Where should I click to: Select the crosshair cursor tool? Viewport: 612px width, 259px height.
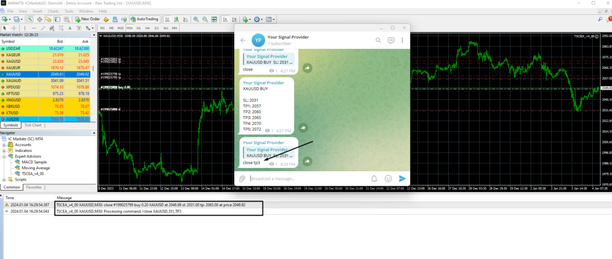13,28
